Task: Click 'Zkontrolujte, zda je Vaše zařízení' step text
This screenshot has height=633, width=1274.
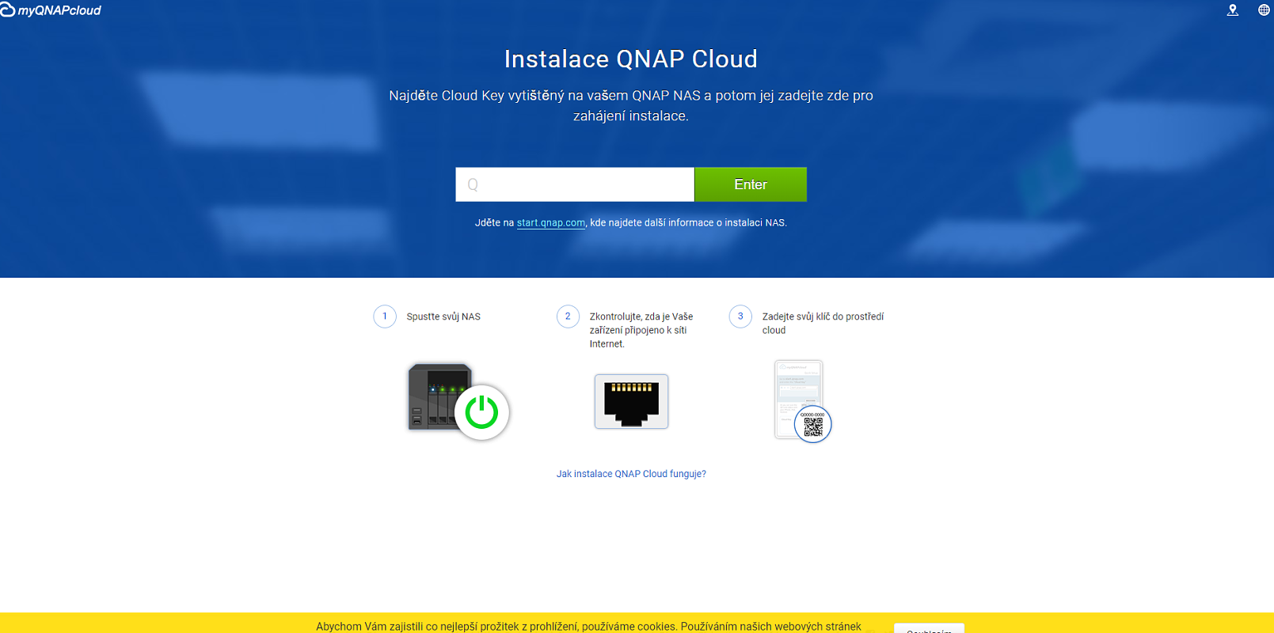Action: 641,330
